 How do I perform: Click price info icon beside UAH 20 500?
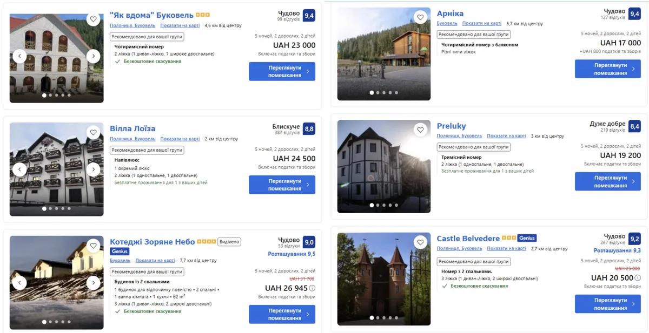[x=638, y=278]
